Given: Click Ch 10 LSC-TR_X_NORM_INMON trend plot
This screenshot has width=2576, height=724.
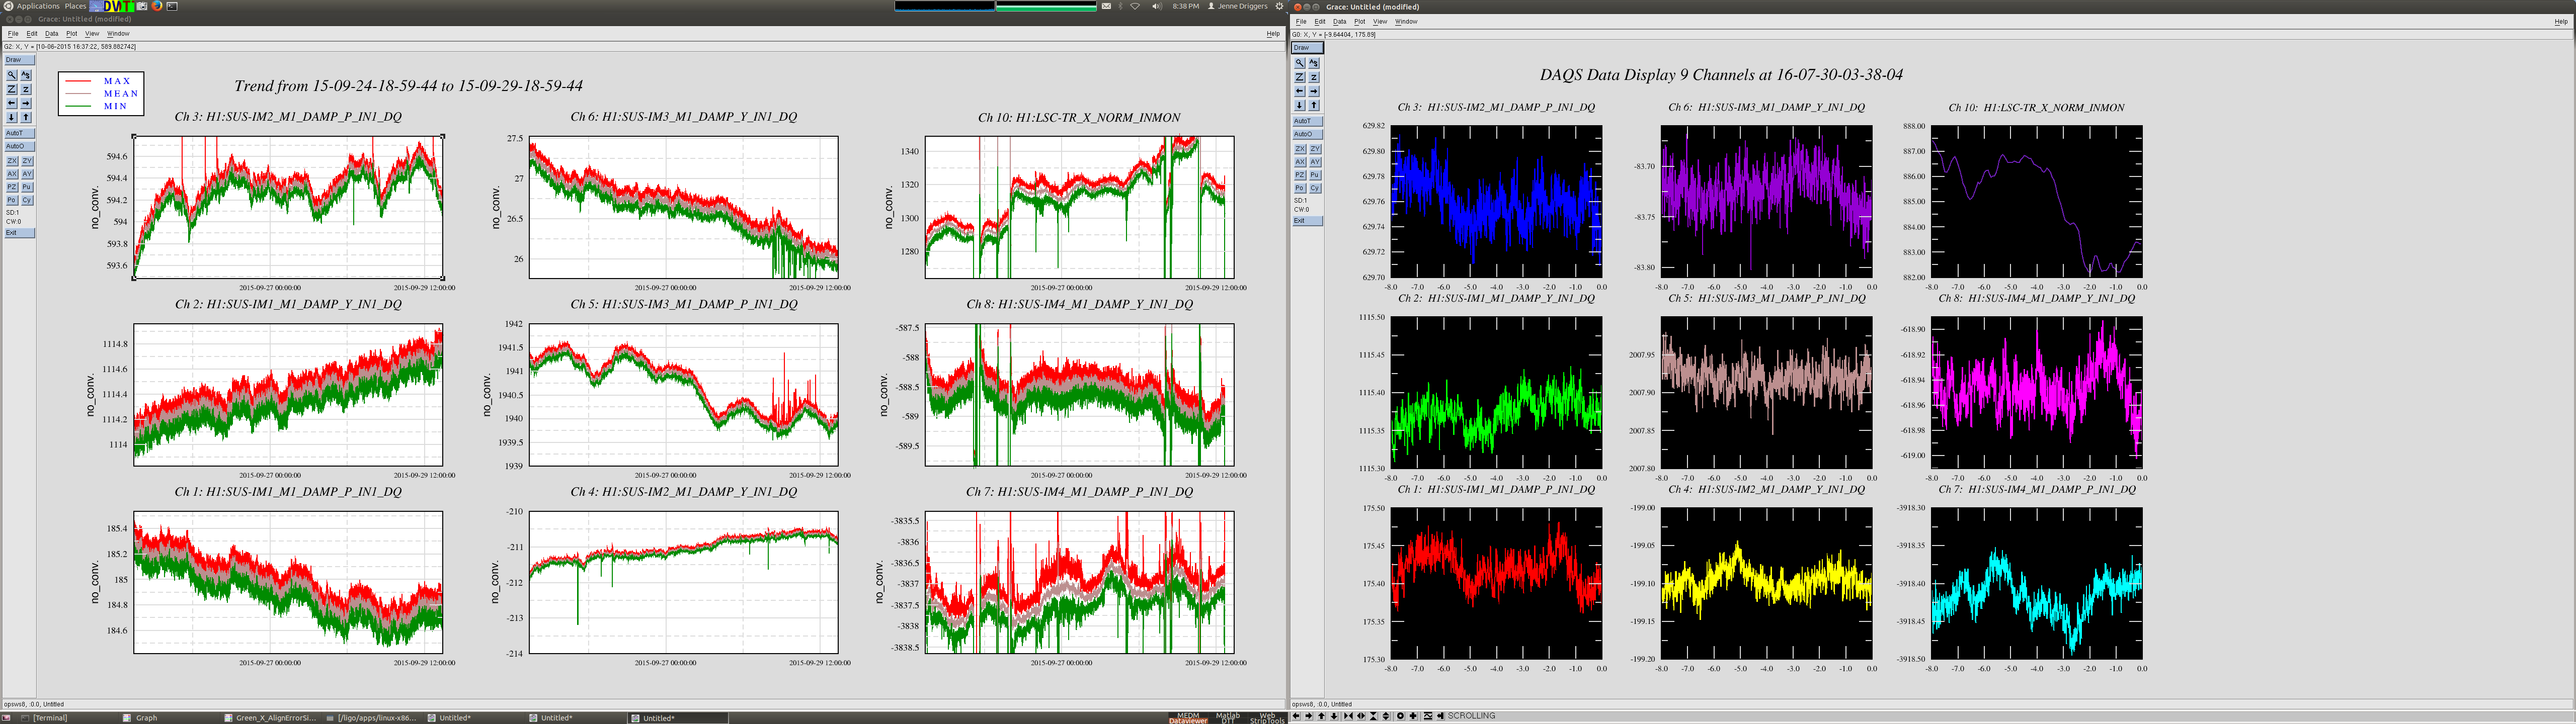Looking at the screenshot, I should tap(1079, 207).
